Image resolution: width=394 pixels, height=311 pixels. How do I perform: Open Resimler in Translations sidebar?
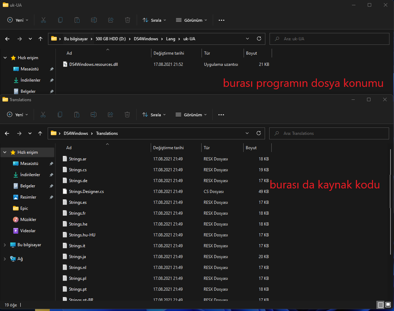28,197
